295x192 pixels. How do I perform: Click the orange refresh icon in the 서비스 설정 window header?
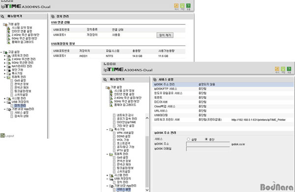277,69
